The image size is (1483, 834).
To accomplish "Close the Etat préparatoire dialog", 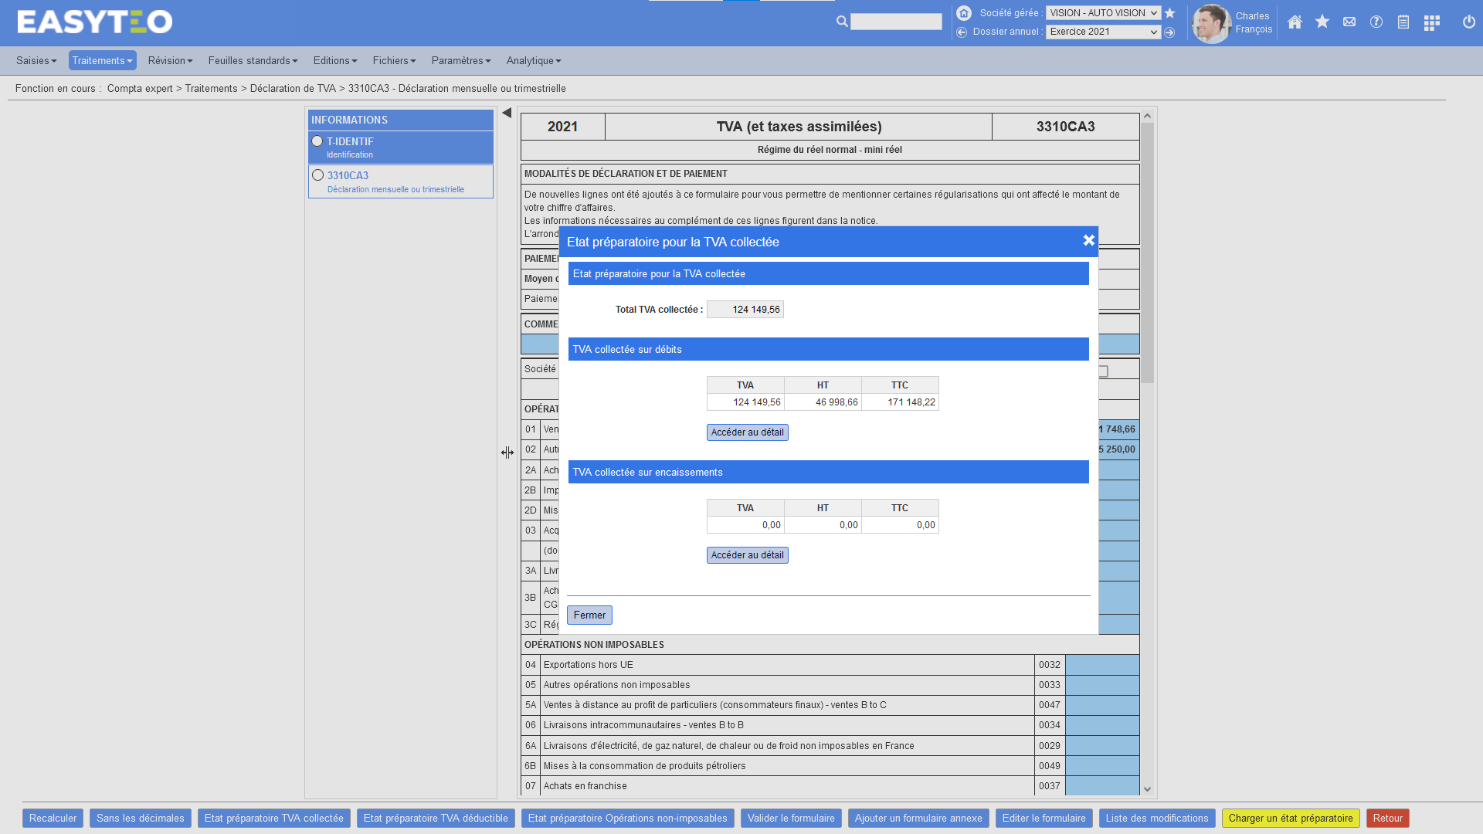I will [x=1088, y=241].
